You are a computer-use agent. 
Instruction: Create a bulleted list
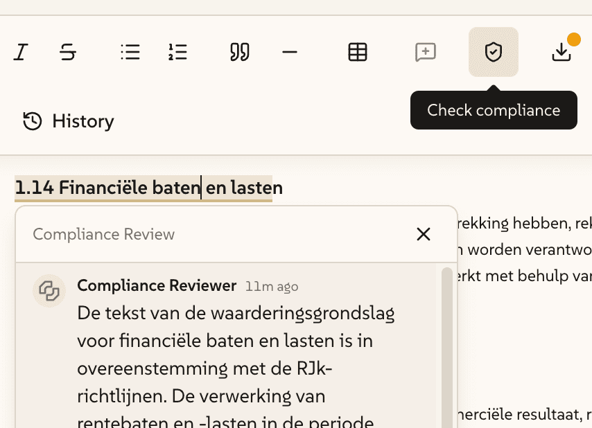point(130,52)
